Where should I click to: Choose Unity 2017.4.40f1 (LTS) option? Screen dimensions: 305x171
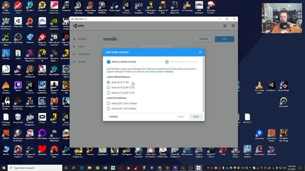click(108, 93)
